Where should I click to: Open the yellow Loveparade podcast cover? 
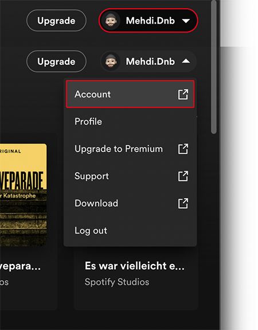pyautogui.click(x=24, y=195)
